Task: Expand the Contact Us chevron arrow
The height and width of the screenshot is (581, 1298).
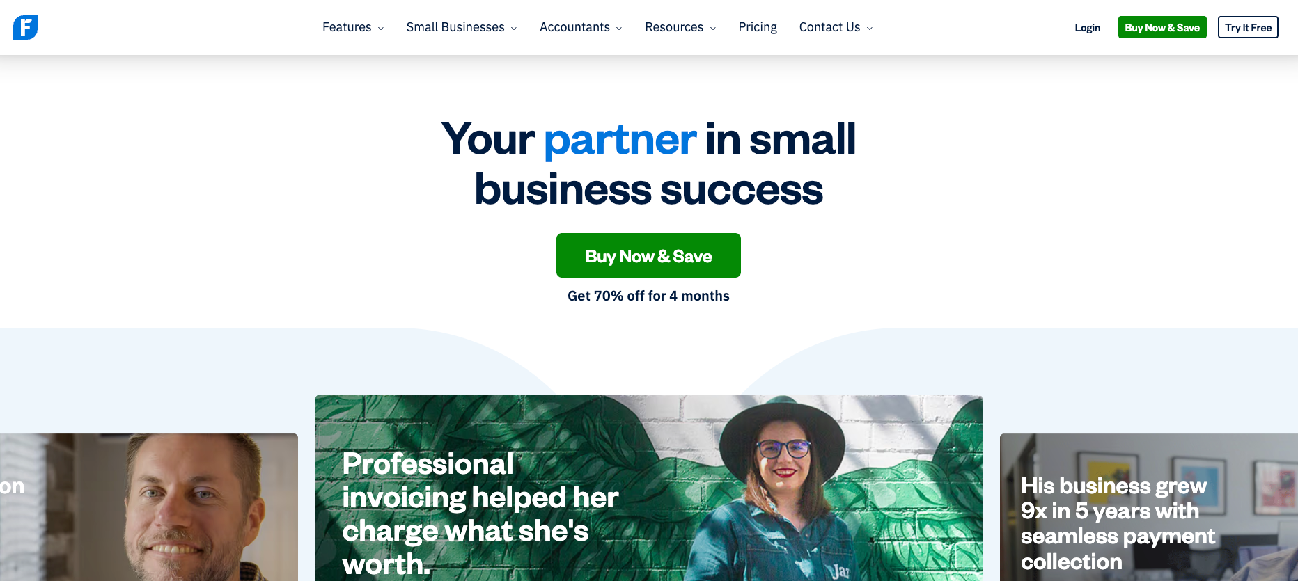Action: [x=870, y=29]
